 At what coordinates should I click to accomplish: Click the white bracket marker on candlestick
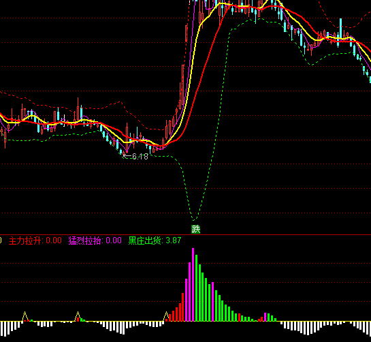[x=64, y=121]
